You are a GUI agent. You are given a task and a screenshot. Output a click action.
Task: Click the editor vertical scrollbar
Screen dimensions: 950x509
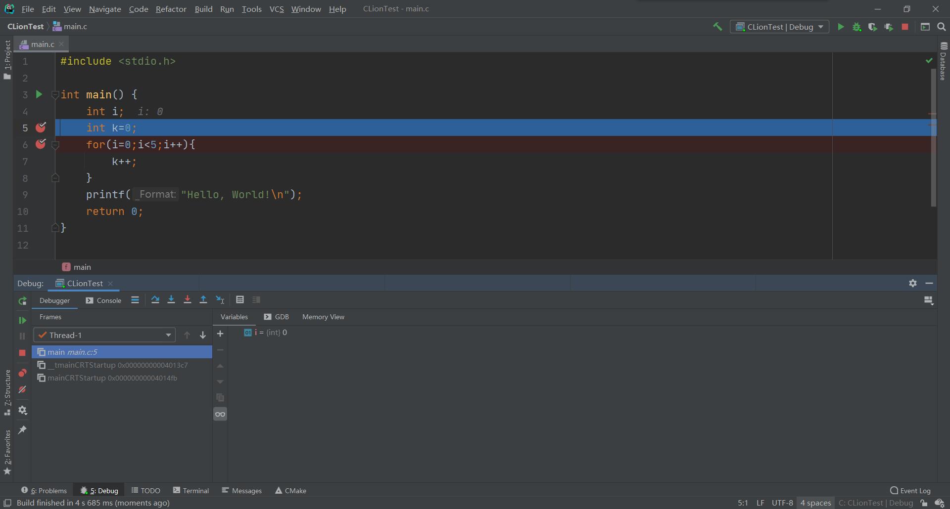pyautogui.click(x=933, y=137)
